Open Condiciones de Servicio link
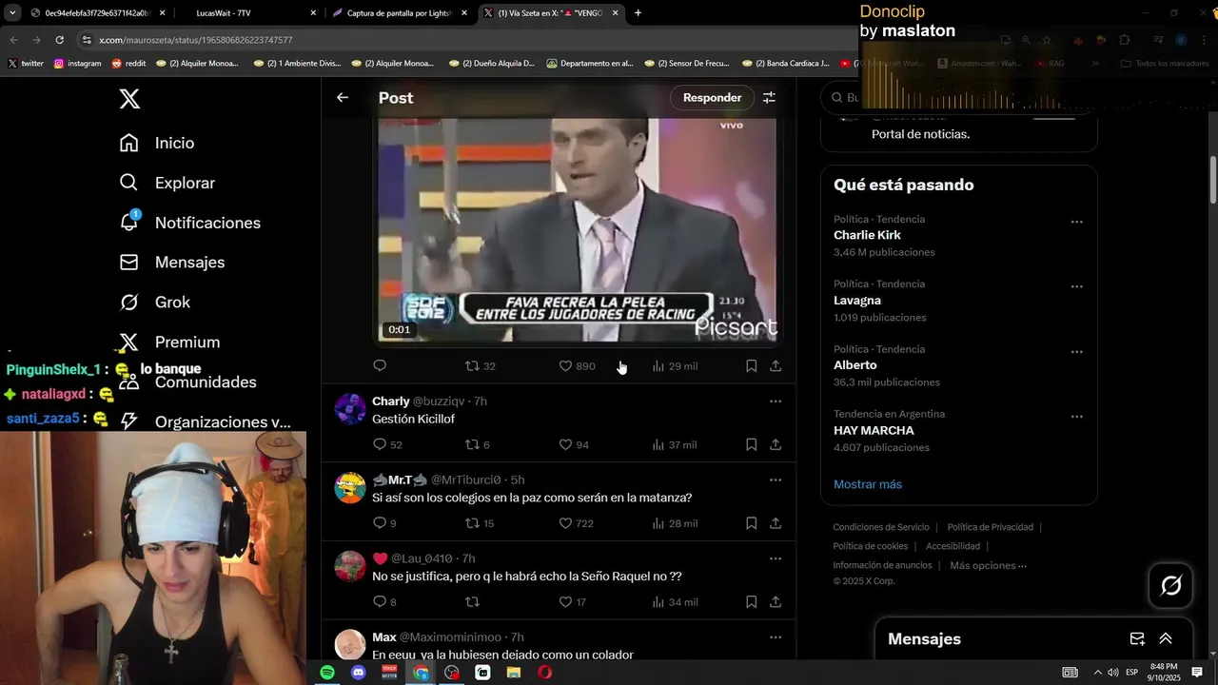The height and width of the screenshot is (685, 1218). tap(881, 527)
